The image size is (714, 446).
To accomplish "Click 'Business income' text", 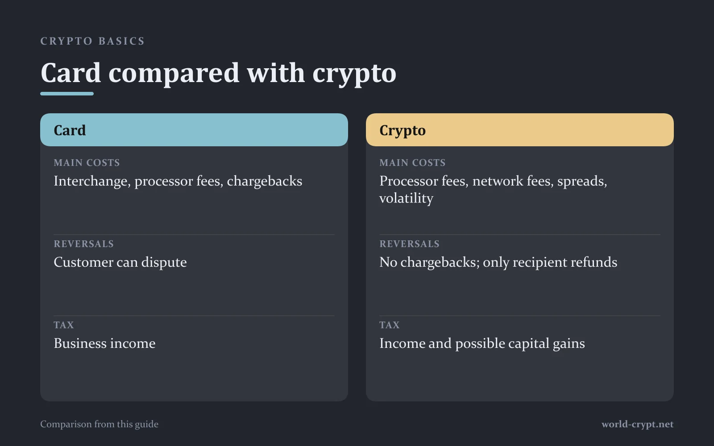I will 104,343.
